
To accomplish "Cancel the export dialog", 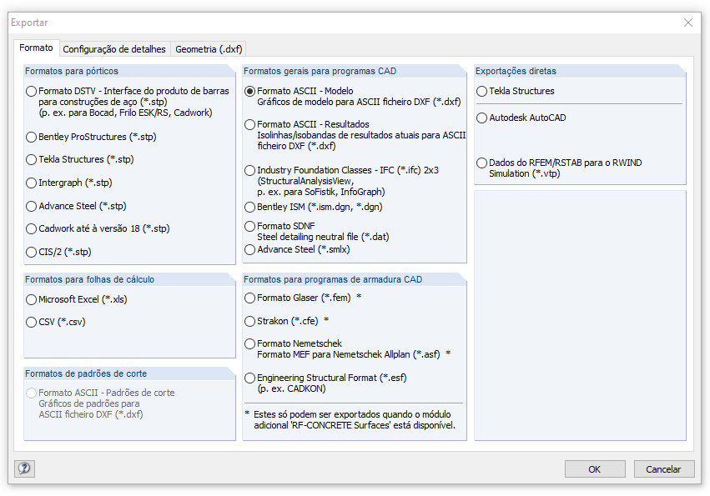I will [x=664, y=468].
